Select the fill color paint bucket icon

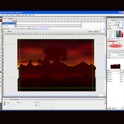coord(108,26)
